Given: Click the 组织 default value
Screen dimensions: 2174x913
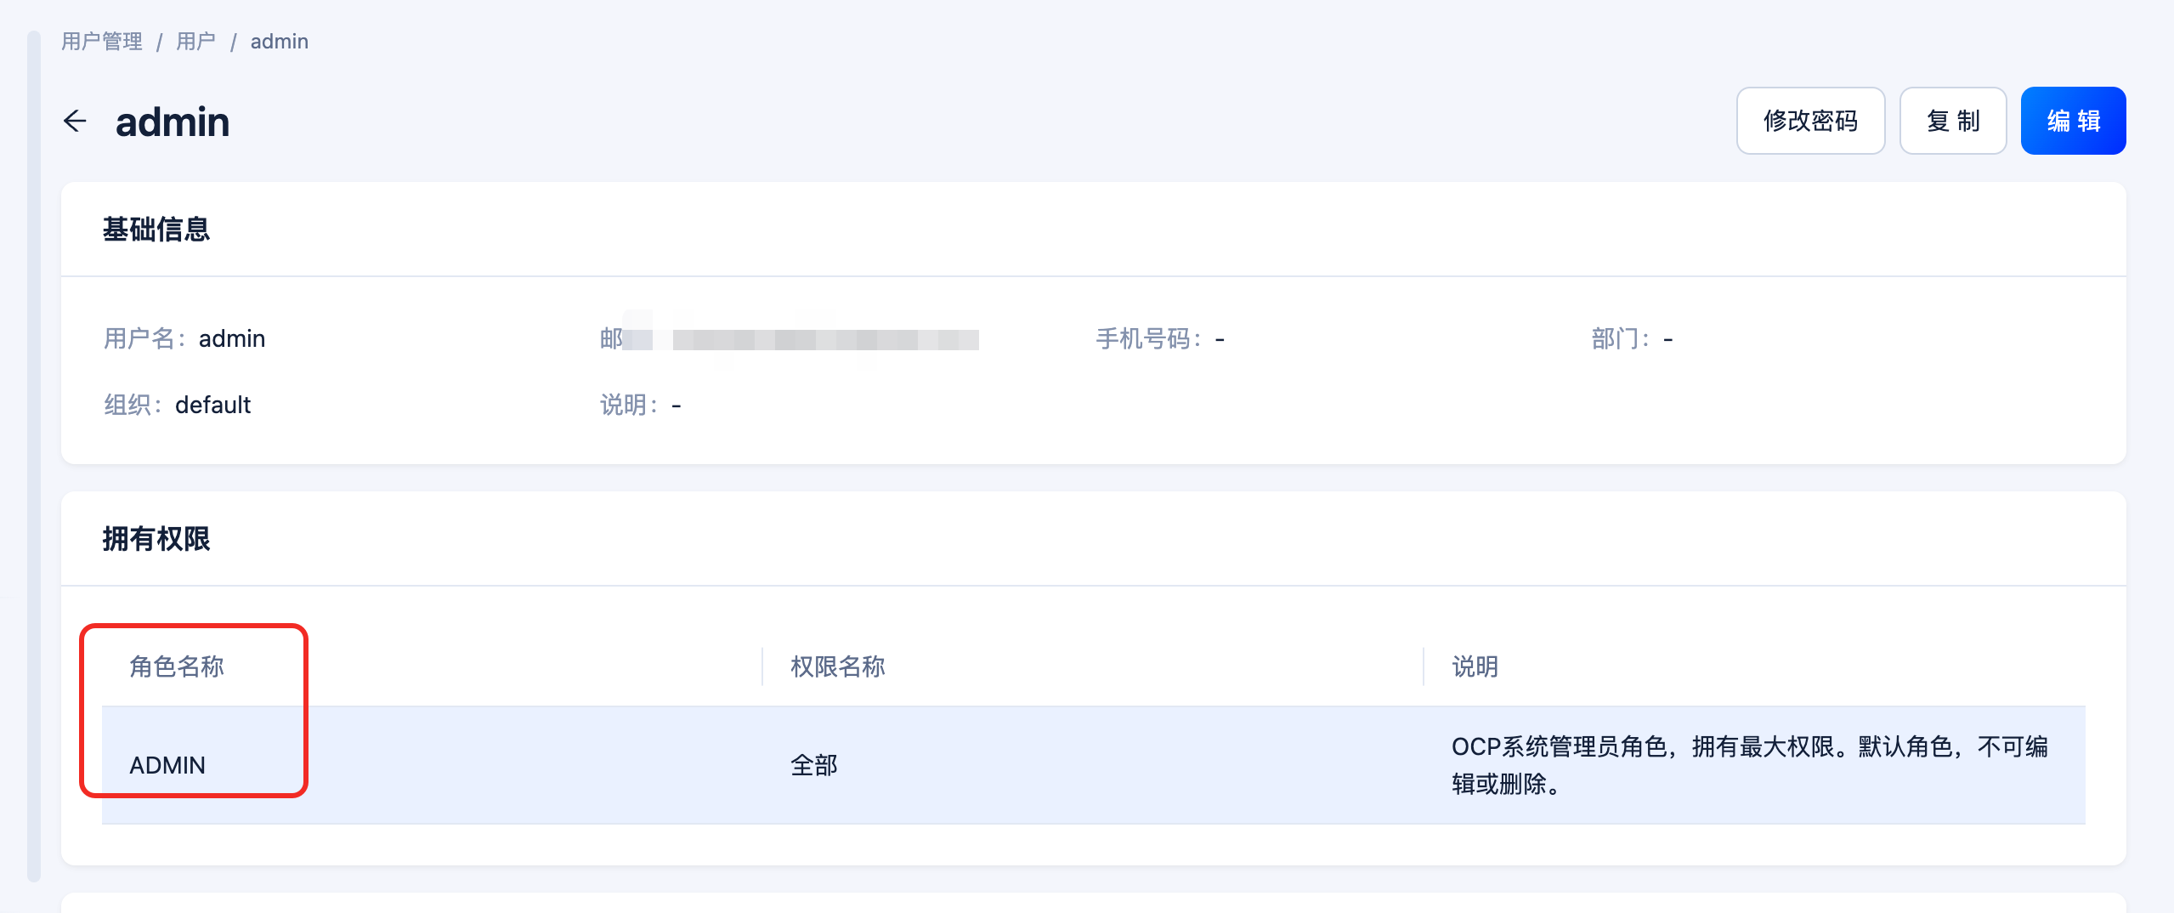Looking at the screenshot, I should [x=212, y=405].
